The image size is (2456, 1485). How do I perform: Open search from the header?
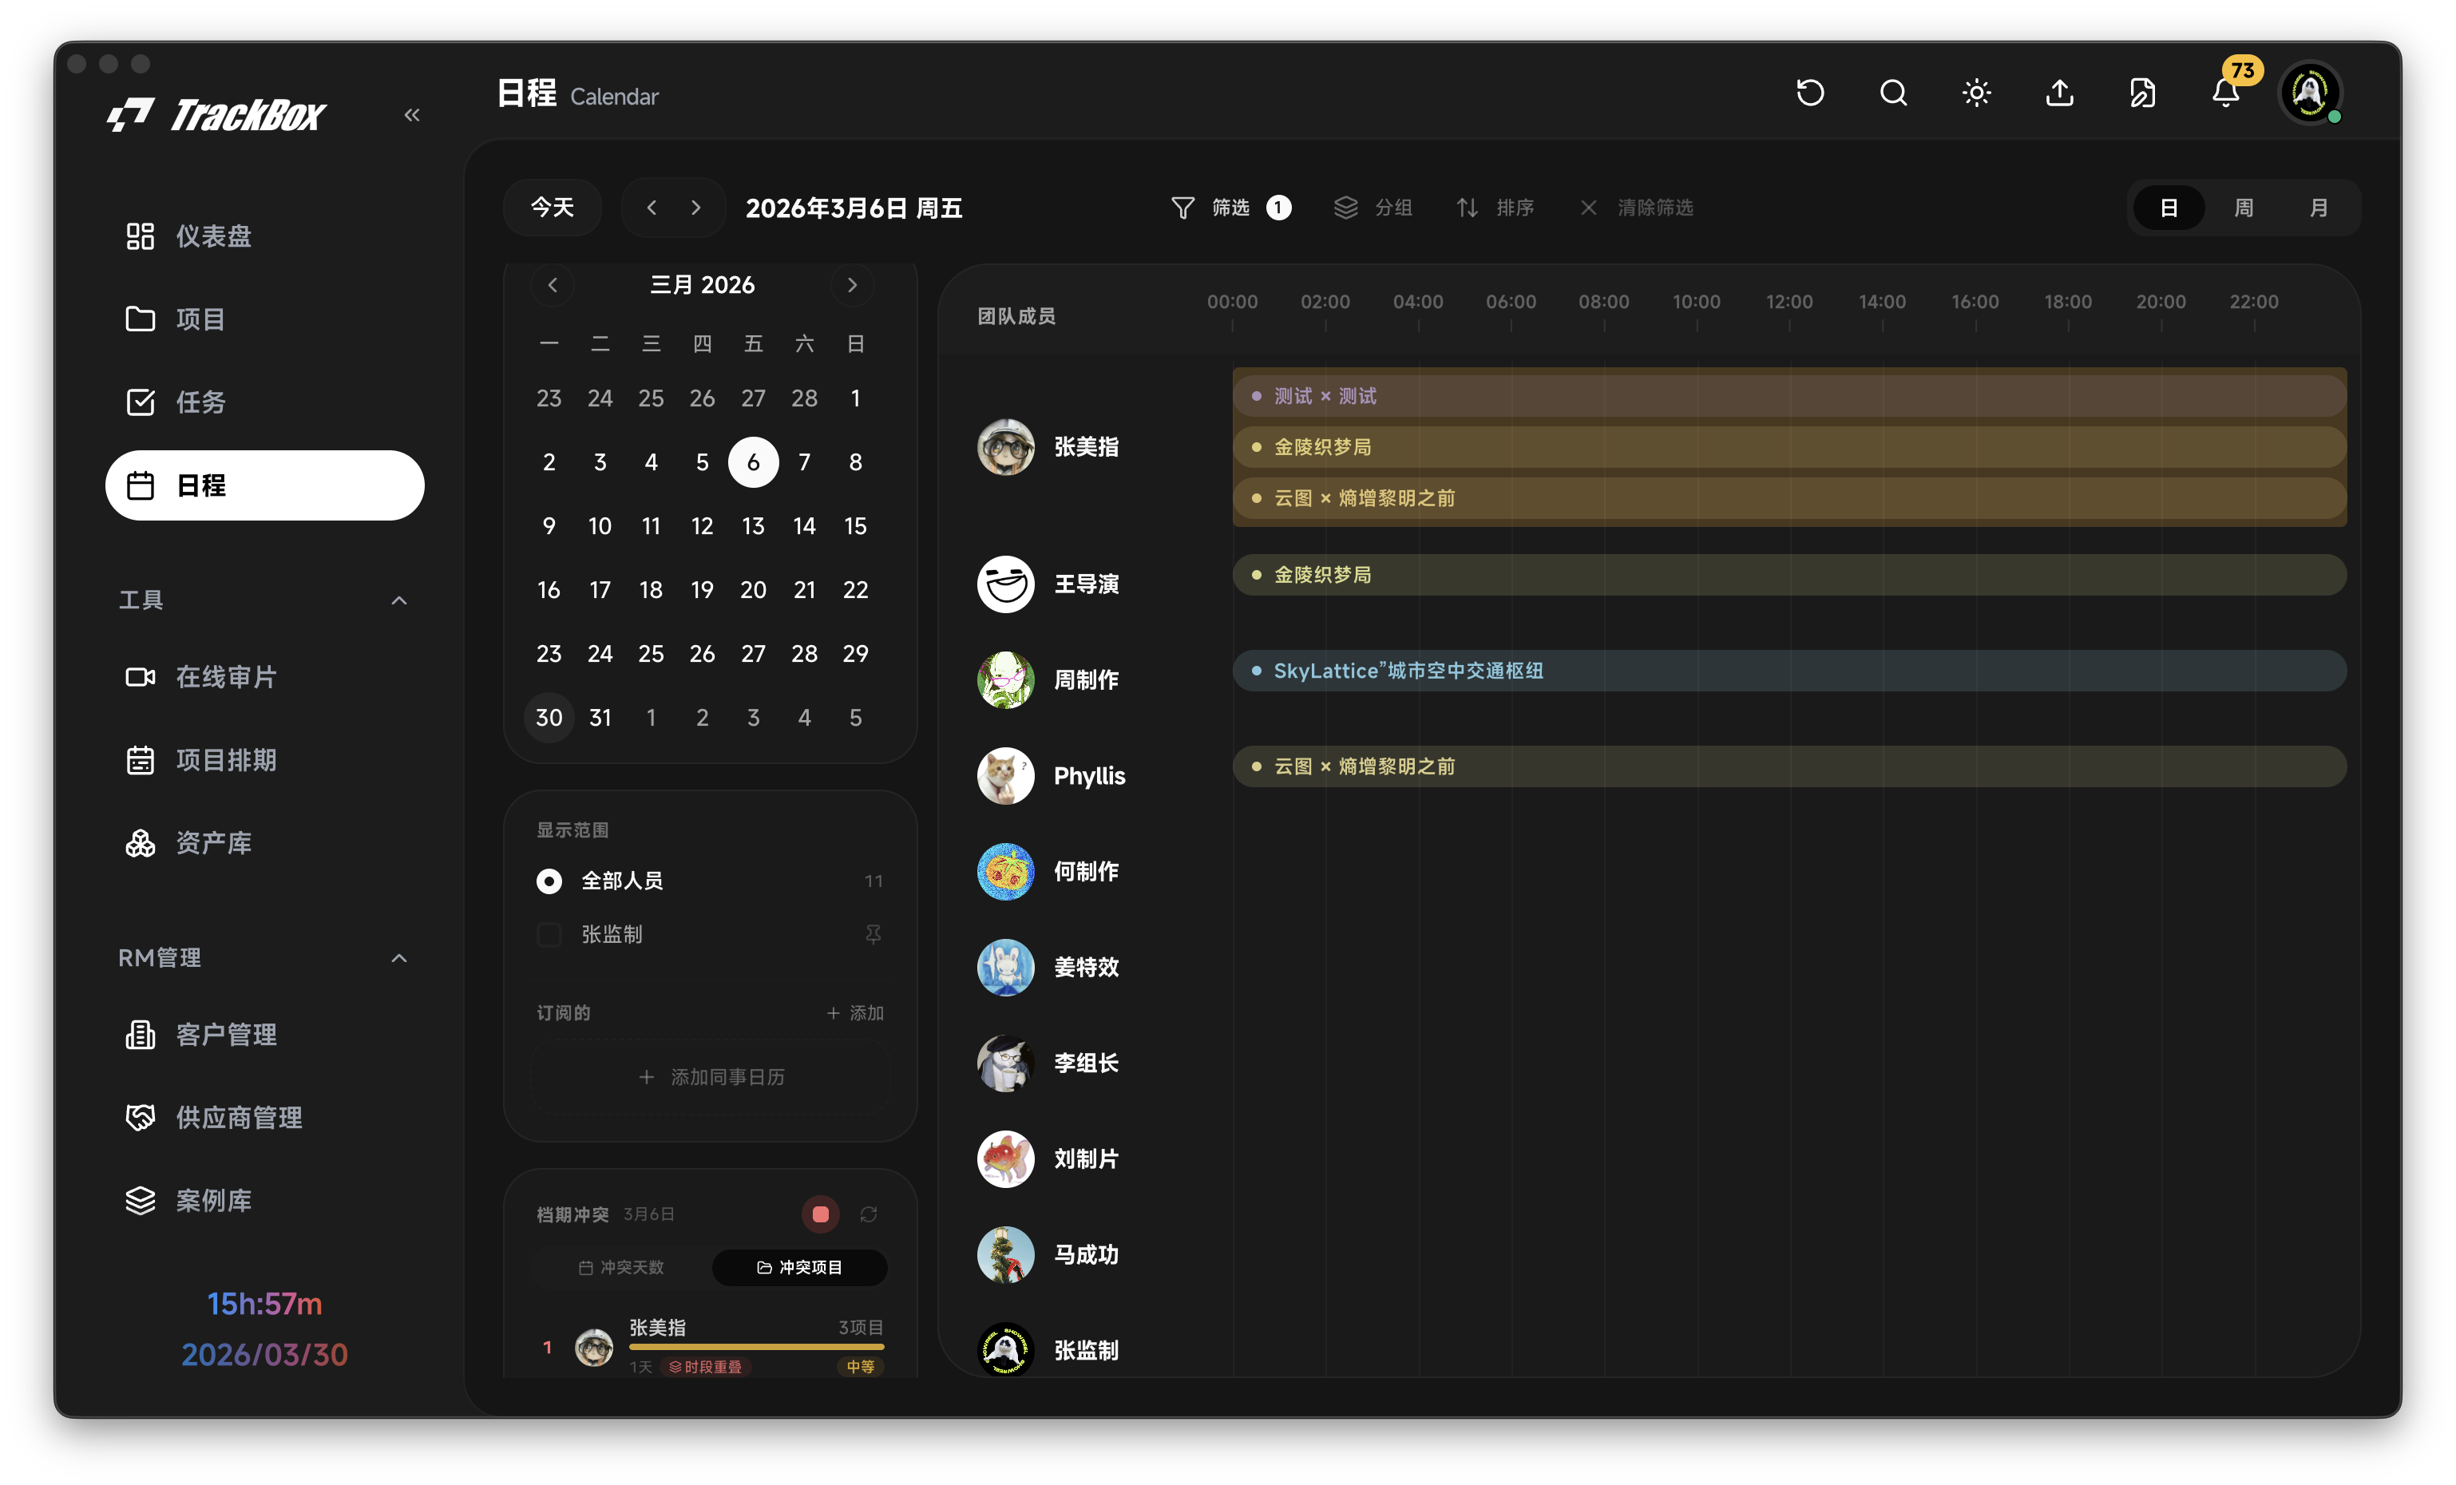point(1893,93)
